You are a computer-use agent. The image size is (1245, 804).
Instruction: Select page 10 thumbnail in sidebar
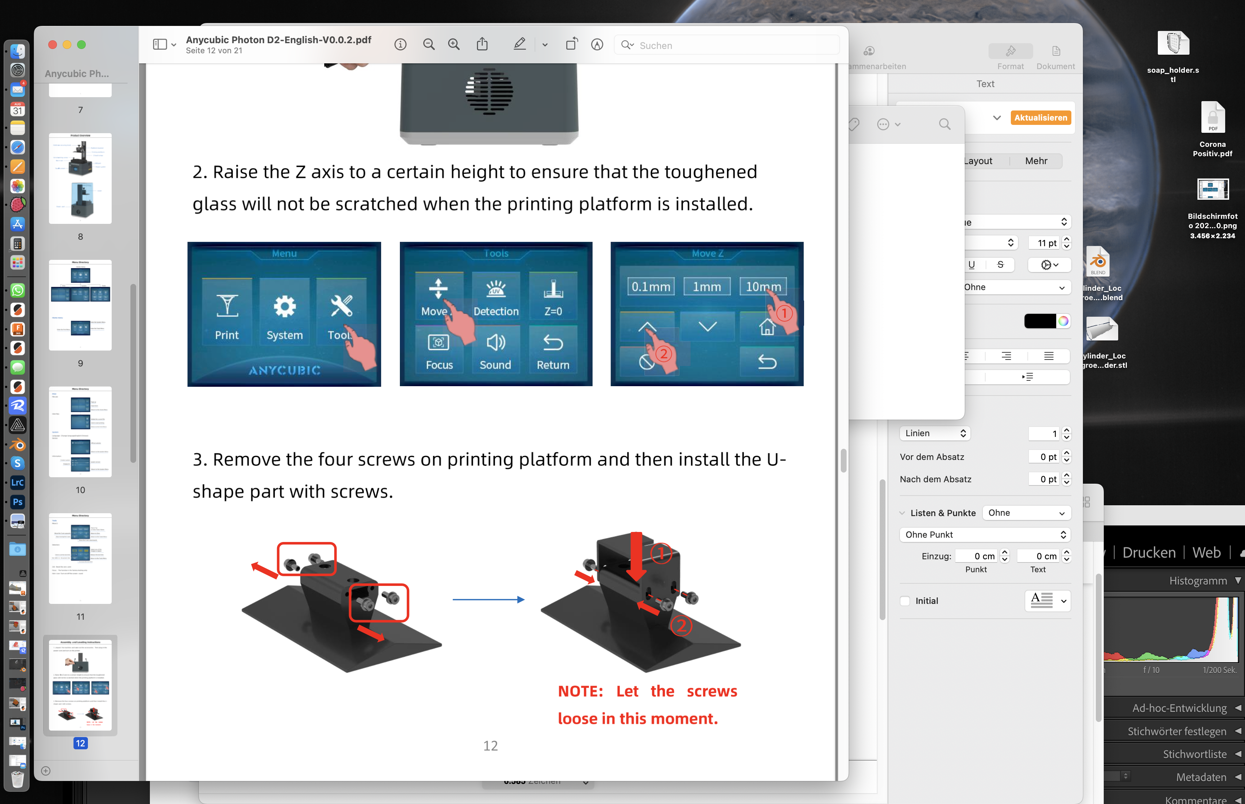(80, 432)
